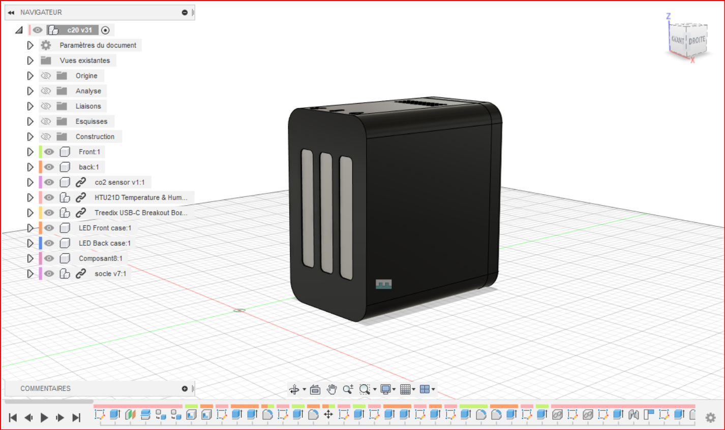
Task: Open the Display Settings dropdown
Action: [387, 389]
